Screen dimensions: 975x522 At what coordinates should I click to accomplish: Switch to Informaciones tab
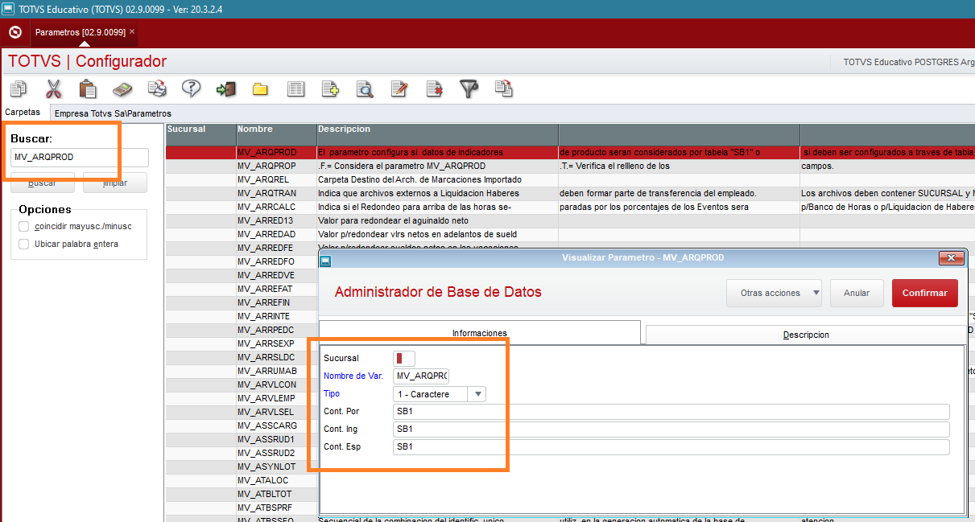pos(480,333)
